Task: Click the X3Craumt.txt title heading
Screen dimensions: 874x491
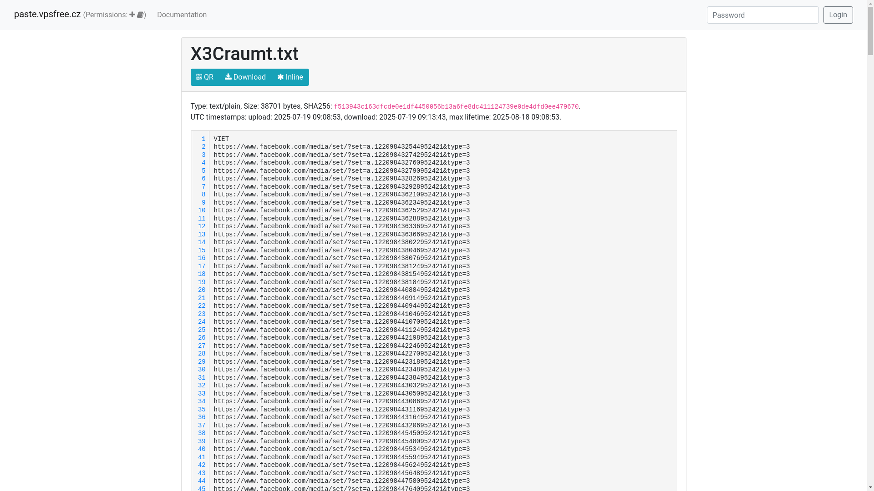Action: (x=244, y=54)
